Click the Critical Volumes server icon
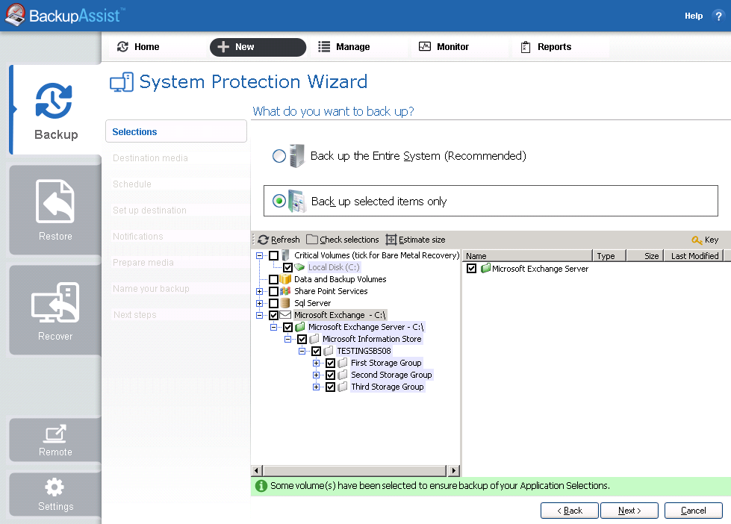 coord(285,255)
